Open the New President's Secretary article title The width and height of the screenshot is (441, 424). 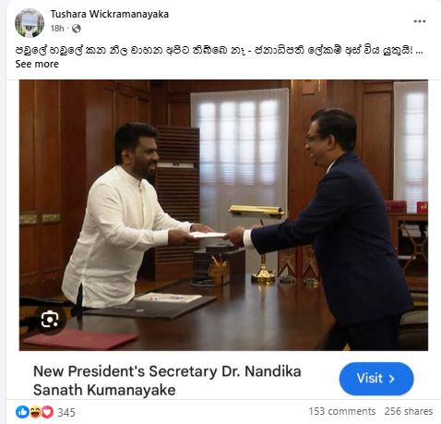pos(167,381)
